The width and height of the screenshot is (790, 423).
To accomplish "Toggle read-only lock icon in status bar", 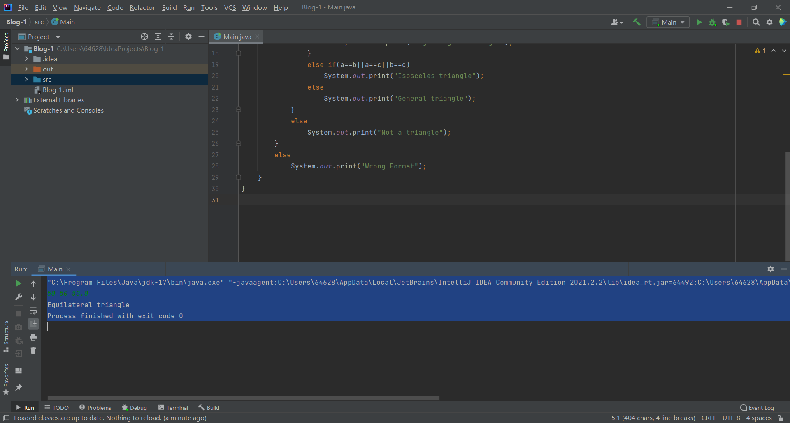I will [x=781, y=418].
